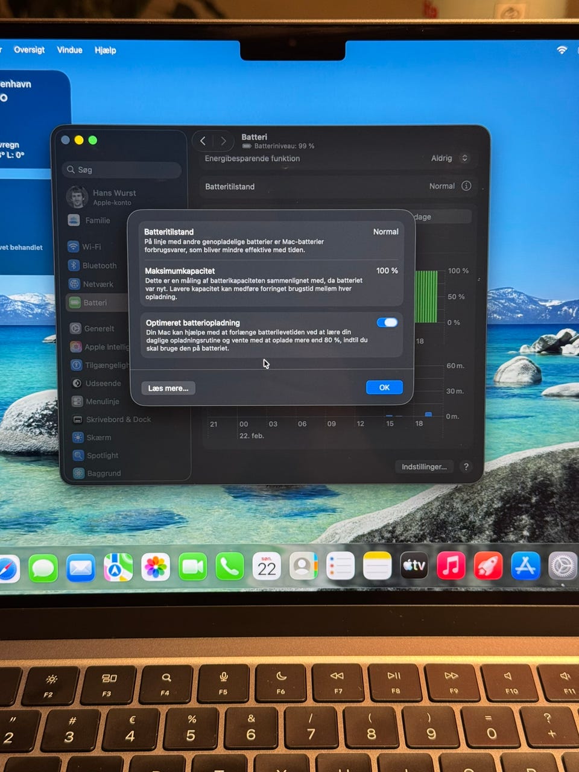Open the Hjælp menu
Image resolution: width=579 pixels, height=772 pixels.
[x=105, y=50]
